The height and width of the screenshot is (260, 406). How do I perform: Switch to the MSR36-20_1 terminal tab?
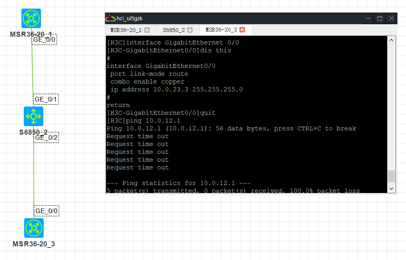[x=126, y=30]
